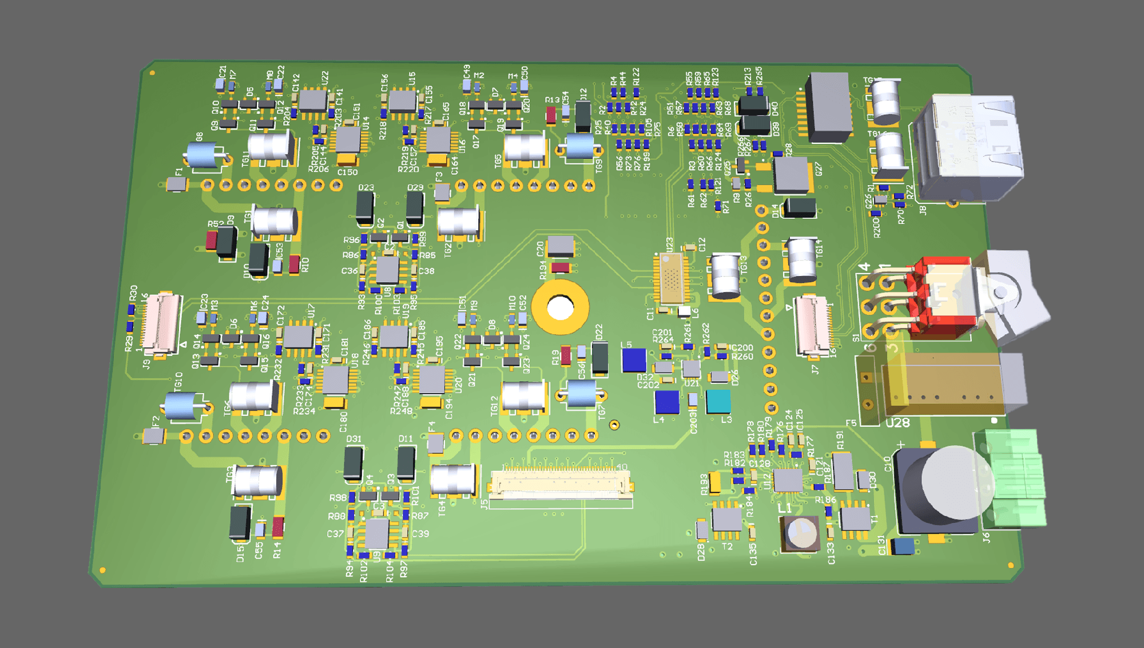
Task: Select the cylindrical part TG3
Action: pyautogui.click(x=259, y=480)
